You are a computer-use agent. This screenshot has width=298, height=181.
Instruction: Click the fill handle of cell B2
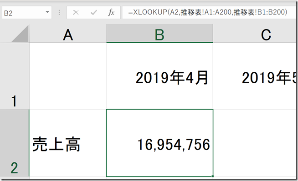(213, 176)
